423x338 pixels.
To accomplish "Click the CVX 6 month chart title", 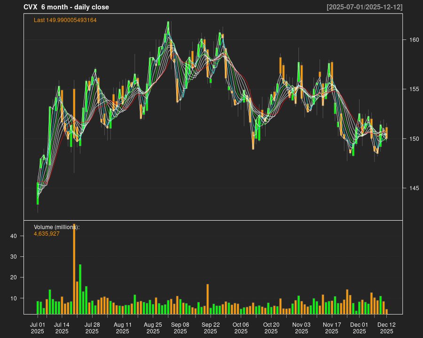I will click(66, 7).
